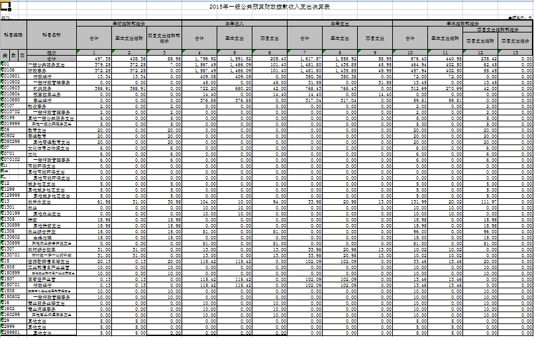Select the 国有资产监管 name cell
Image resolution: width=534 pixels, height=338 pixels.
tap(52, 279)
